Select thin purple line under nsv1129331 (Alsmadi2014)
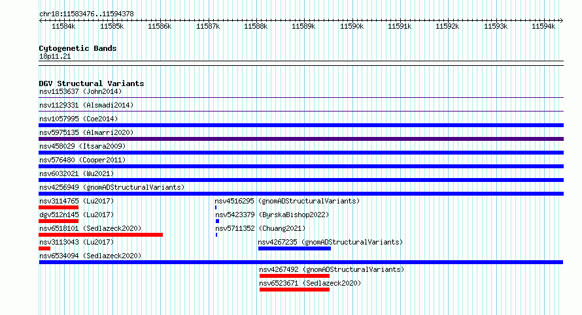This screenshot has width=582, height=315. point(301,112)
